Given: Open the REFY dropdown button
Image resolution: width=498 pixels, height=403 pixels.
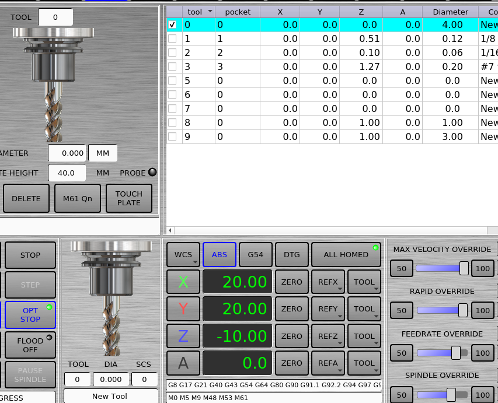Looking at the screenshot, I should (x=328, y=309).
